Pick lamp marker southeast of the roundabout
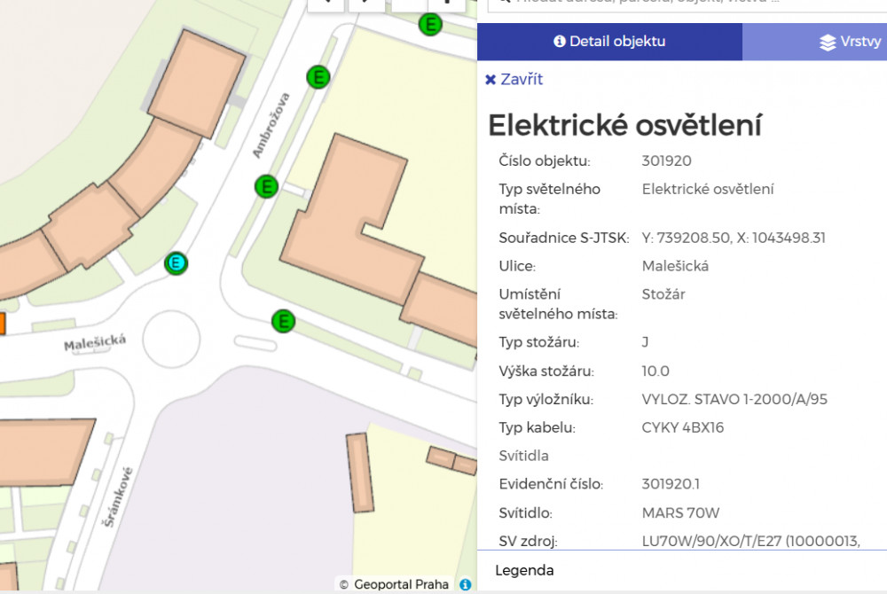 click(283, 321)
